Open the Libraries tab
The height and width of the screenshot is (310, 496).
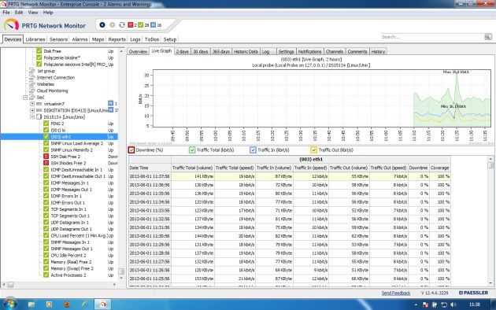point(35,39)
